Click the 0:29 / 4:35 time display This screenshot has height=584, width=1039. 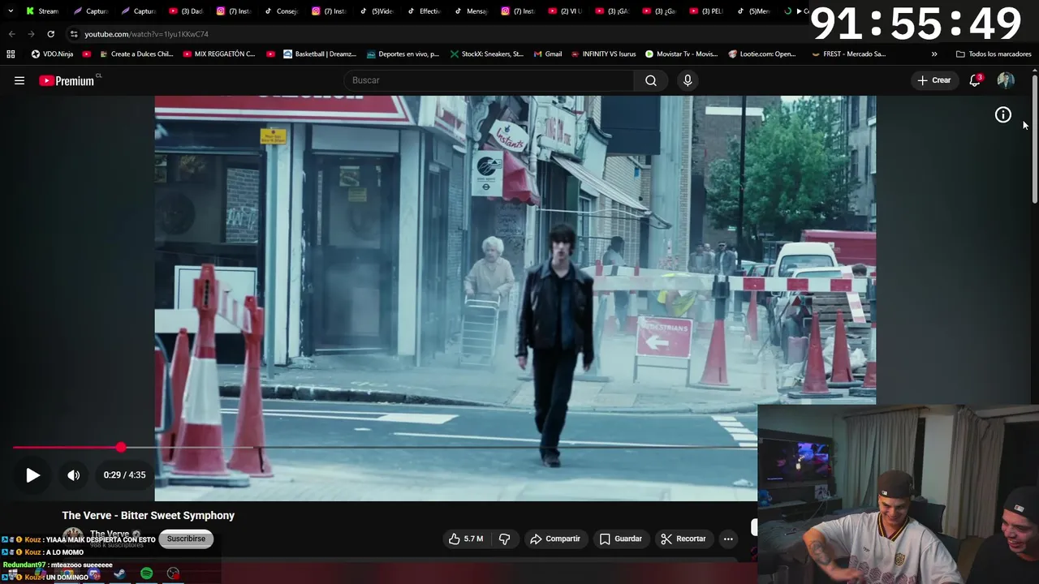coord(124,475)
